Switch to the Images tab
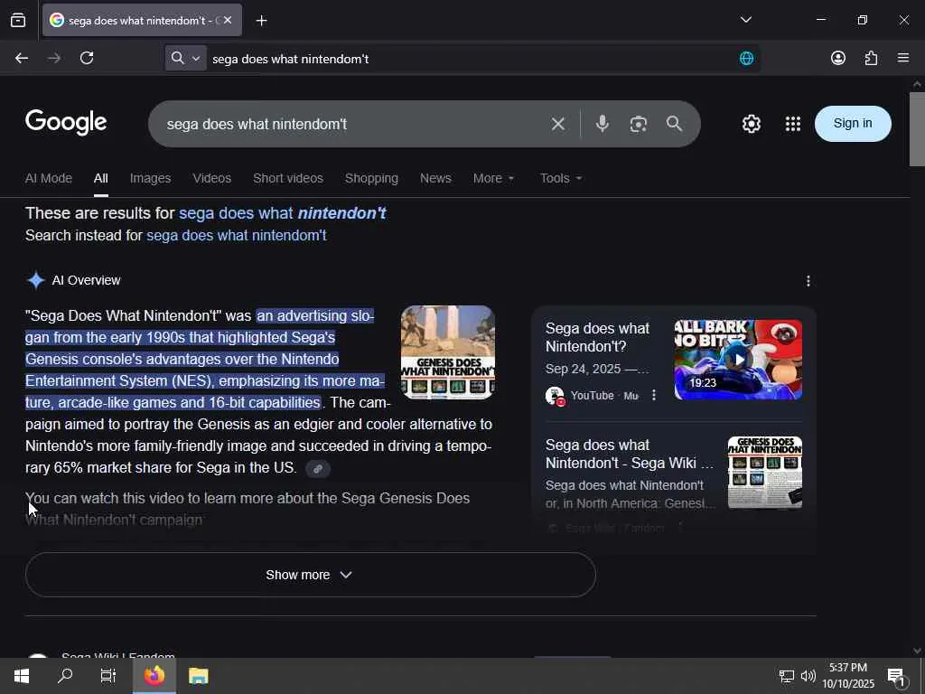The height and width of the screenshot is (694, 925). (x=151, y=178)
